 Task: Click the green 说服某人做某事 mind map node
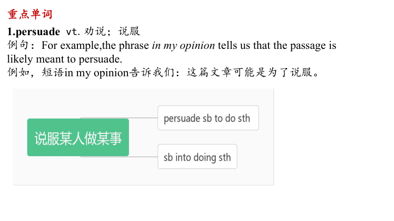pos(78,137)
